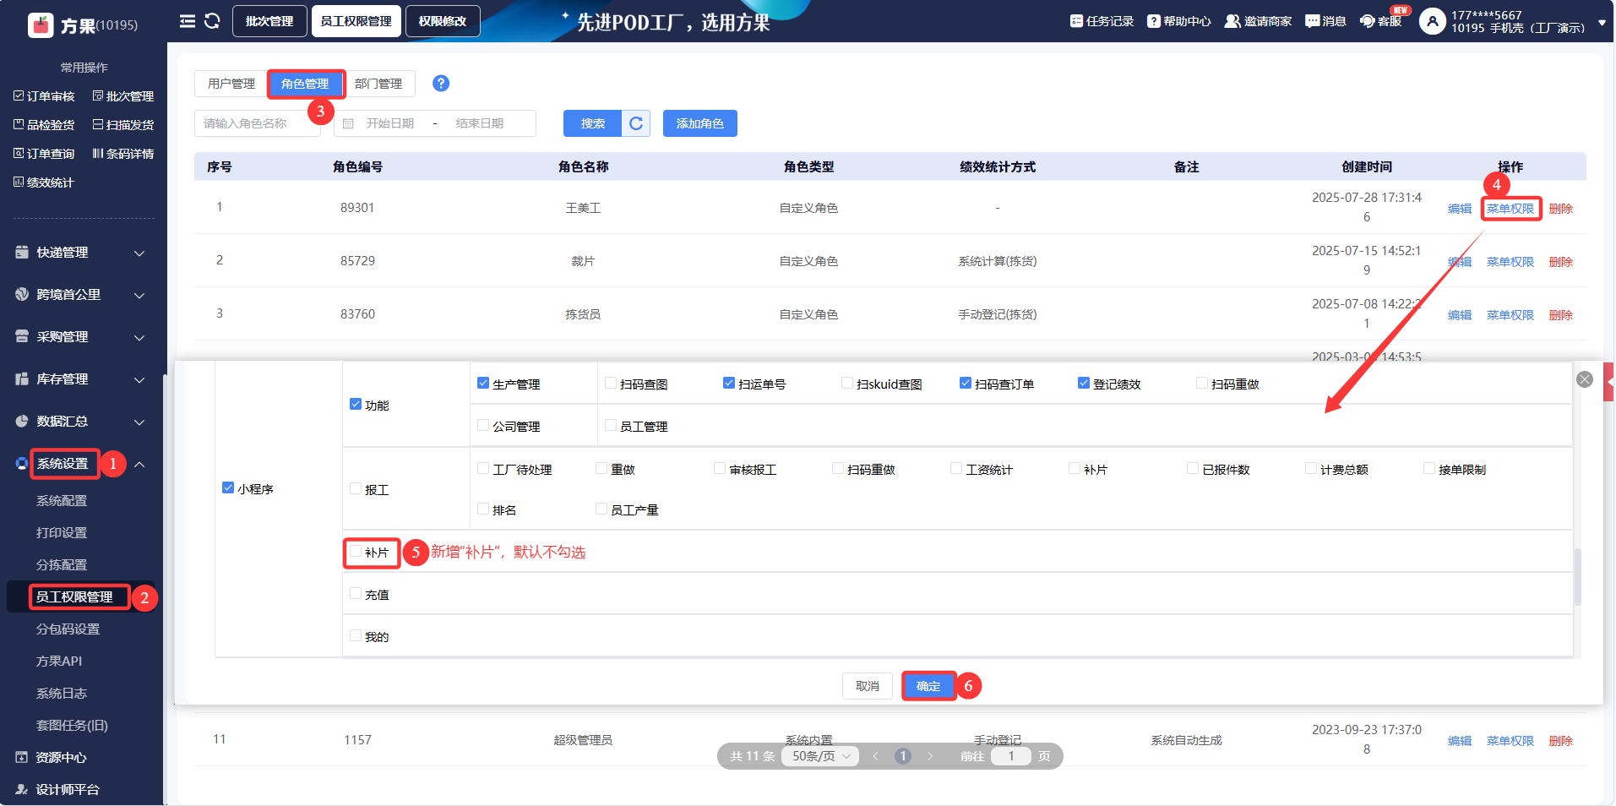Click the user avatar icon
Viewport: 1616px width, 806px height.
(x=1432, y=21)
